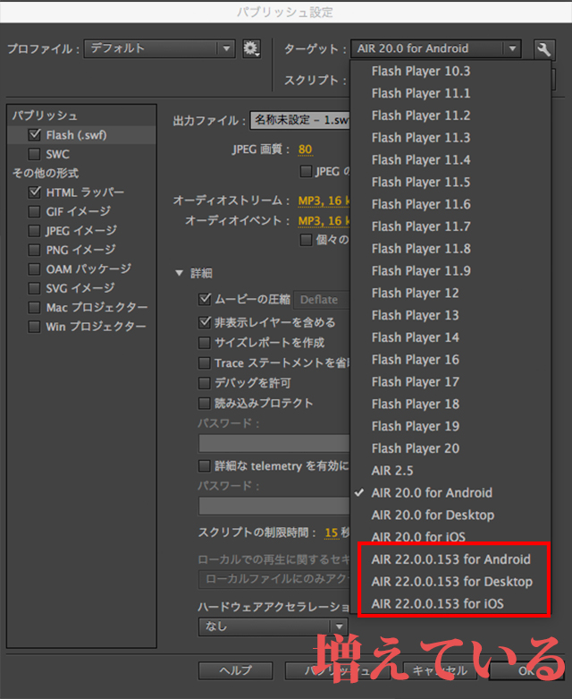Select Flash Player 11.3 target

point(450,138)
